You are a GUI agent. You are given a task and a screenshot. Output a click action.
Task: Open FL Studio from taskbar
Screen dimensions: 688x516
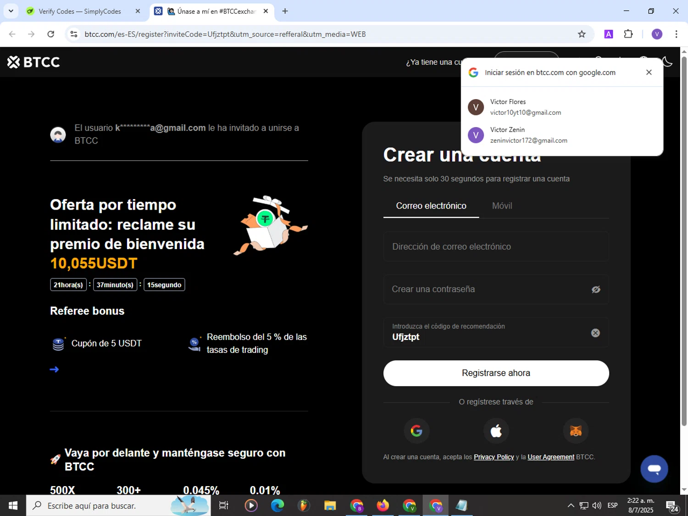304,505
